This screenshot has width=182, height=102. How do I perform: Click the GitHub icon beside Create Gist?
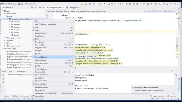pos(34,96)
